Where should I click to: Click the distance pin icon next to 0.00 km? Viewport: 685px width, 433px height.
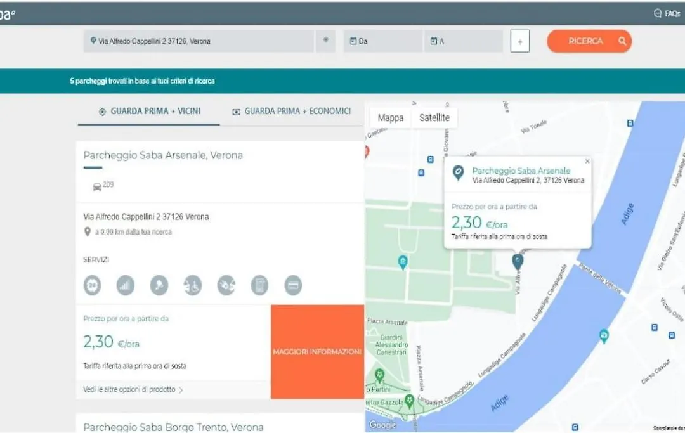pos(88,232)
